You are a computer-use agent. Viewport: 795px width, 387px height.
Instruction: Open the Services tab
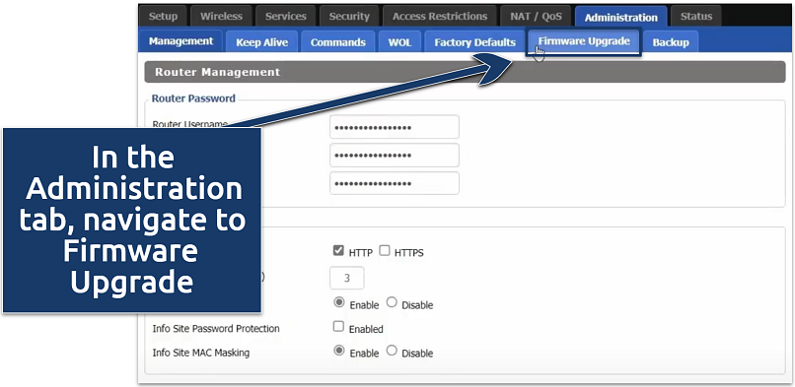pos(285,16)
